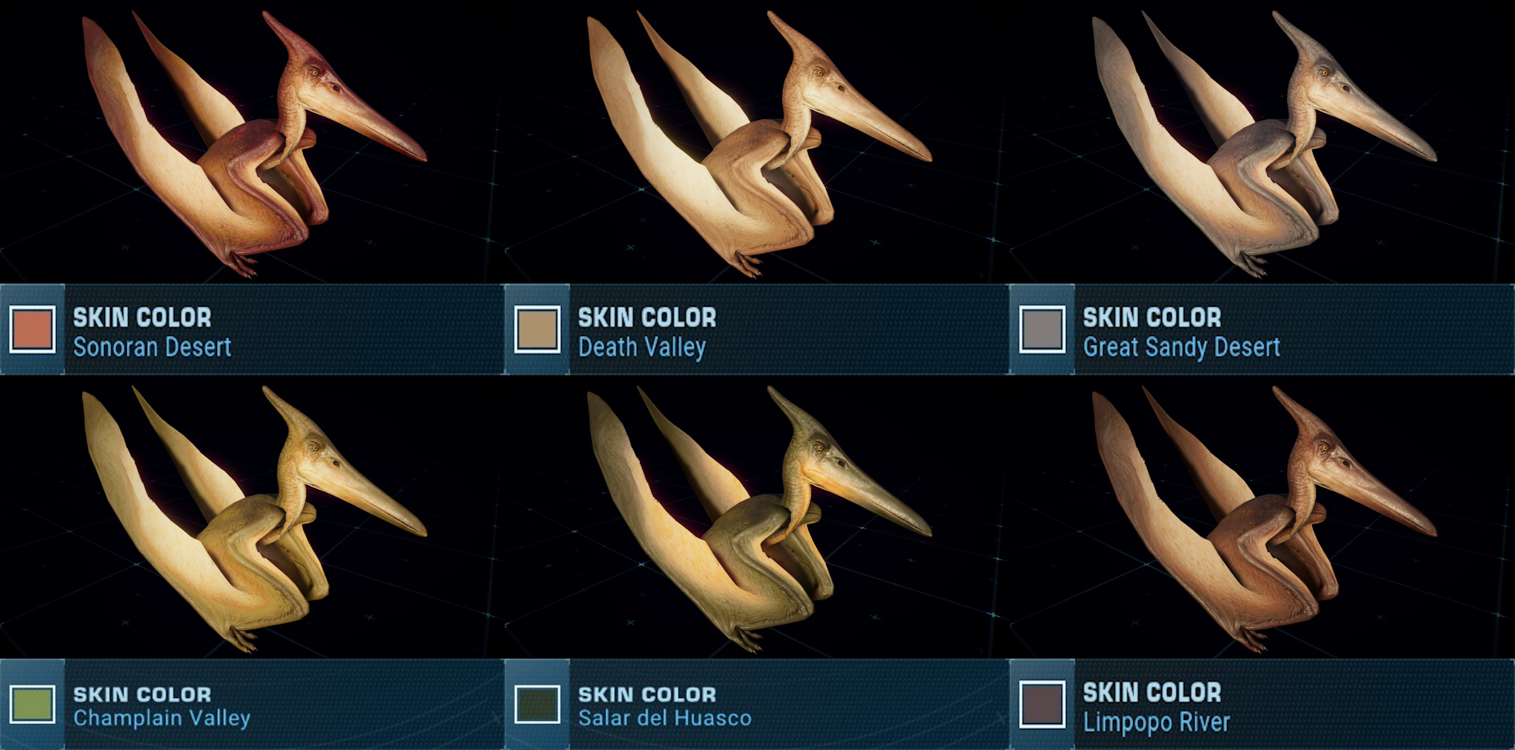The image size is (1515, 750).
Task: Click SKIN COLOR heading above Death Valley
Action: point(647,317)
